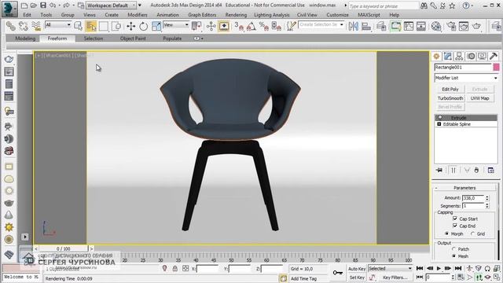This screenshot has height=283, width=503.
Task: Toggle the Angle Snap icon
Action: [x=251, y=26]
